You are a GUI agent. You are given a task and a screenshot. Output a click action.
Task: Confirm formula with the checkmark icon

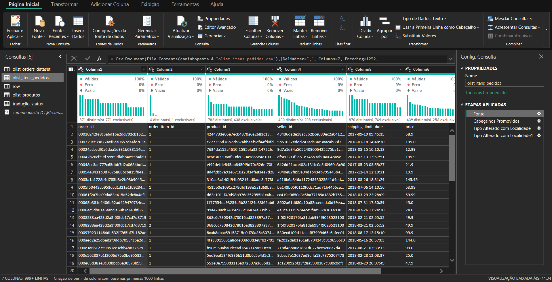[x=87, y=59]
